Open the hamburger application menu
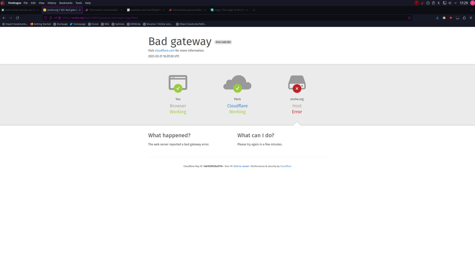Image resolution: width=475 pixels, height=267 pixels. pos(471,18)
